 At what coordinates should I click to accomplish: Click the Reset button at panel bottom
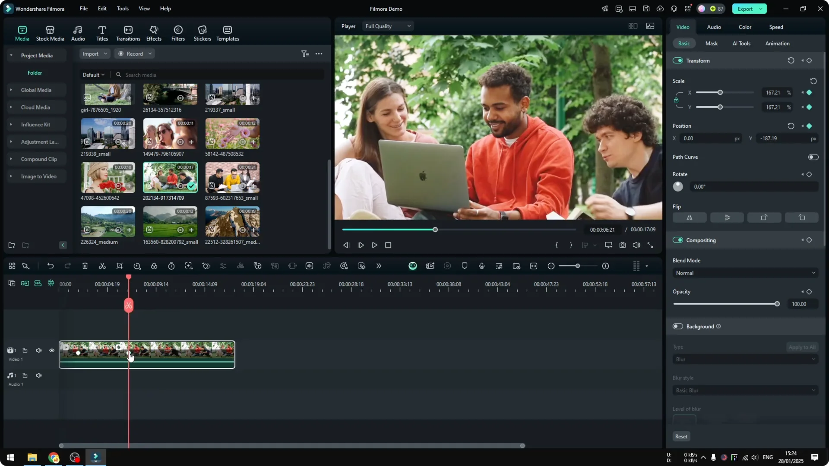(x=681, y=436)
